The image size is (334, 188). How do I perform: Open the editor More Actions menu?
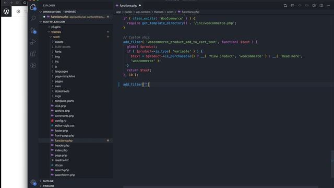pyautogui.click(x=328, y=6)
